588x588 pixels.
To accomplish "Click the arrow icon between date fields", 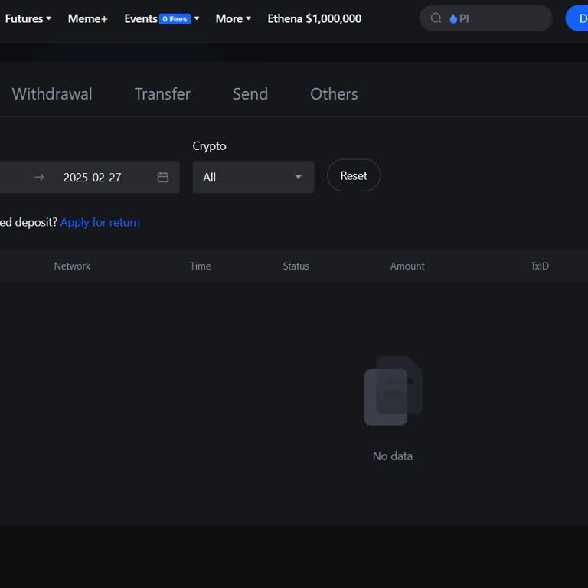I will [x=39, y=177].
